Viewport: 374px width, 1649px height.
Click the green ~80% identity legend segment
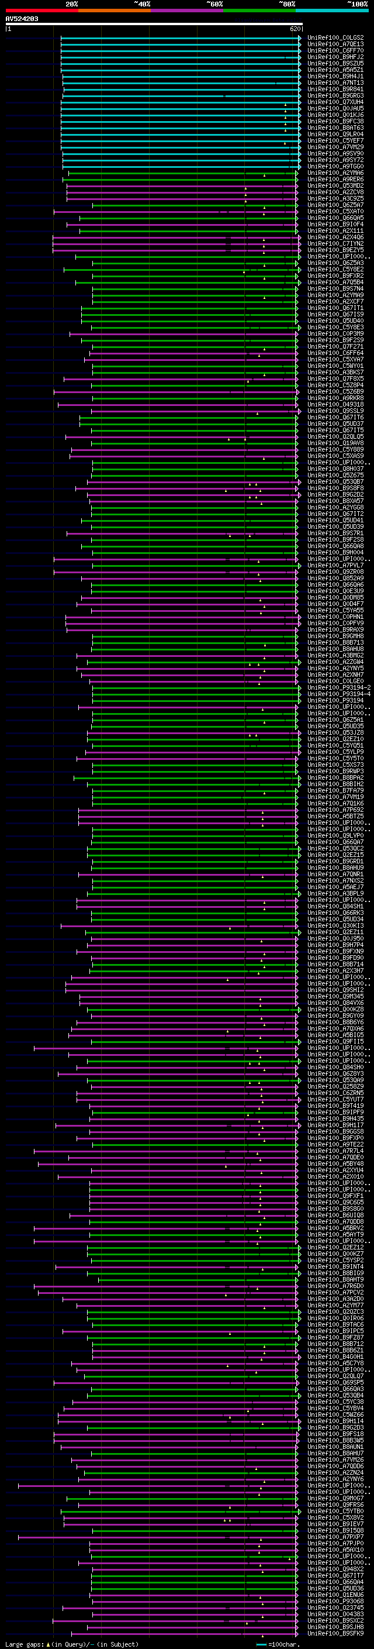click(259, 11)
